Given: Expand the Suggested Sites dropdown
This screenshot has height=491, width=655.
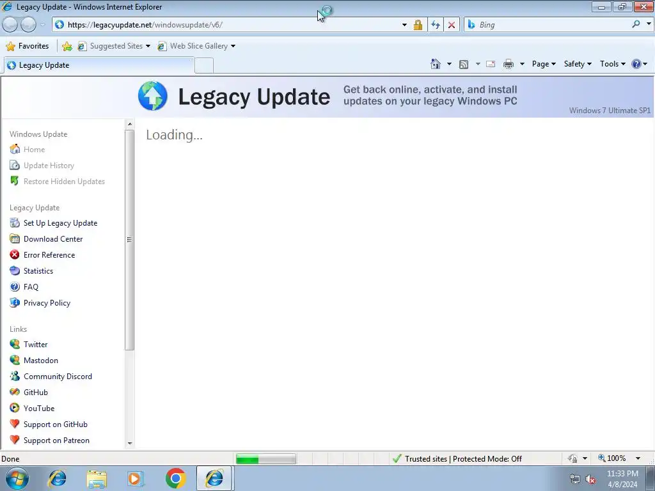Looking at the screenshot, I should click(148, 46).
